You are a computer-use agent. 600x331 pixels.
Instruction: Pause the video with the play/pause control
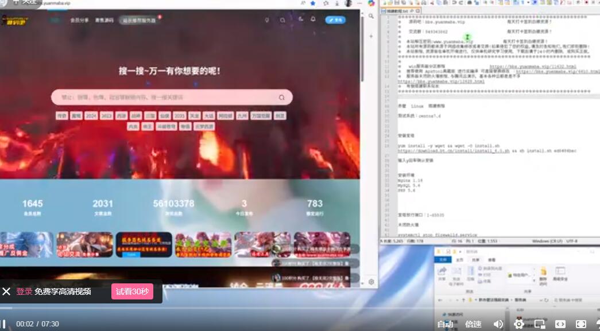pos(3,324)
